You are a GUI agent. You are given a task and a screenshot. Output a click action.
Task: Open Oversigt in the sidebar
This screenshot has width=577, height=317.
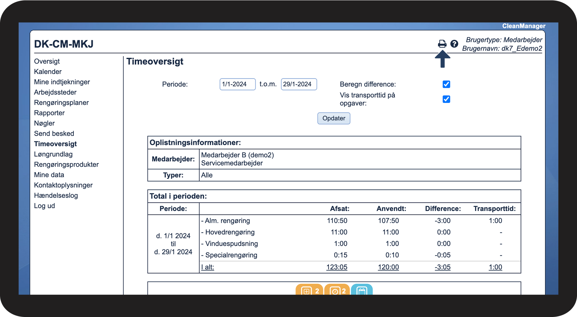coord(47,61)
